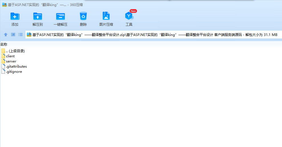
Task: Click the archive icon in address bar
Action: (x=29, y=35)
